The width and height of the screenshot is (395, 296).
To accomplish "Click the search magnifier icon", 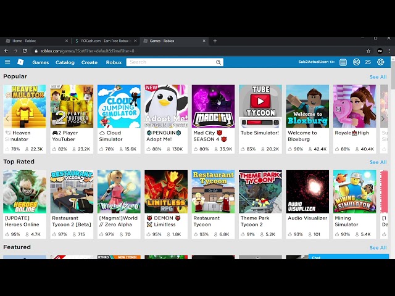I will coord(218,62).
